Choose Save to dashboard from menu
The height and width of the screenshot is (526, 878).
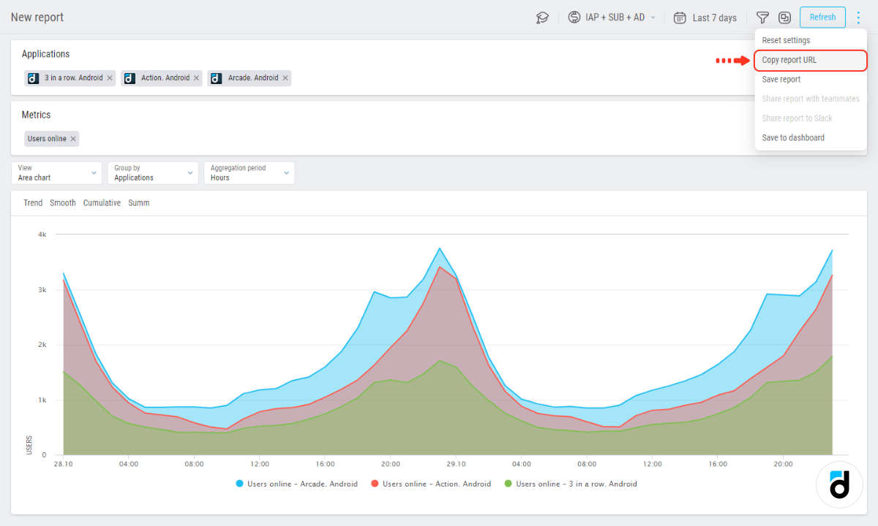[x=793, y=137]
